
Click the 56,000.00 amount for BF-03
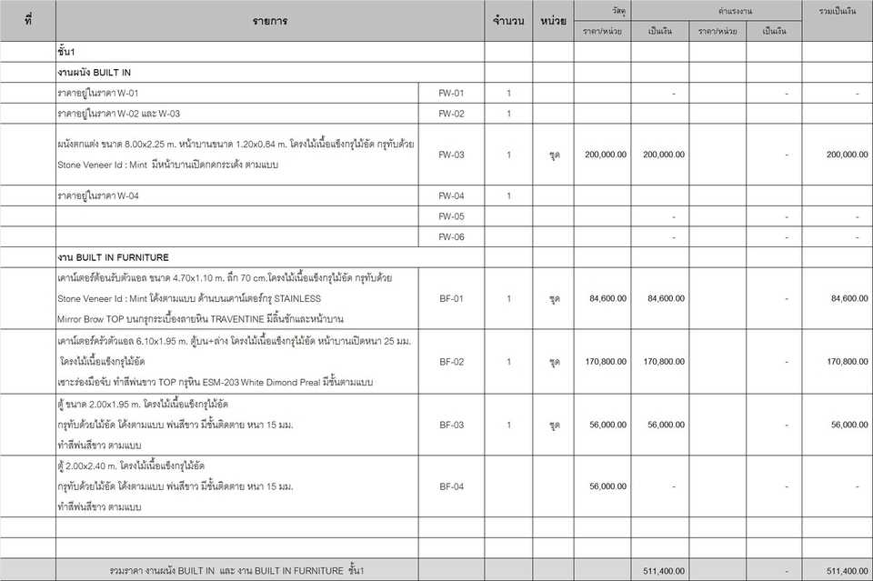click(666, 426)
